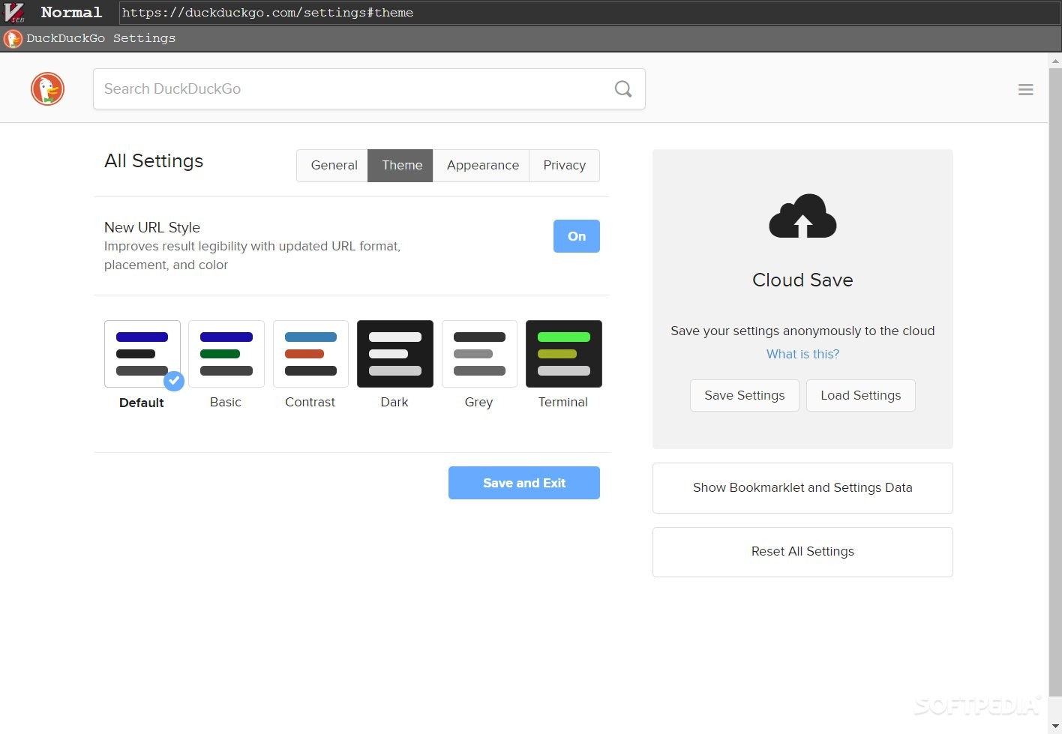The image size is (1062, 734).
Task: Click the Save Settings button
Action: click(744, 395)
